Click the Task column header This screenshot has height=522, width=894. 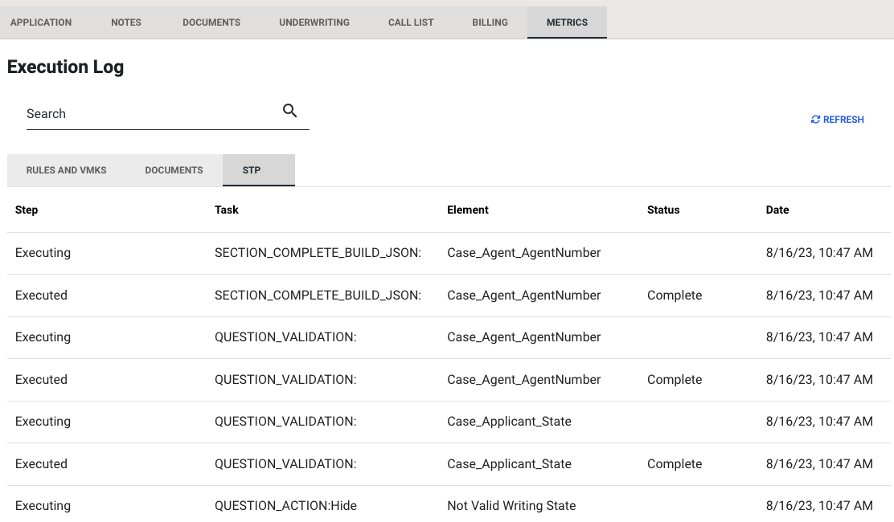click(227, 210)
